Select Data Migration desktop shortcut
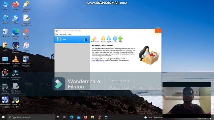The image size is (214, 120). click(x=5, y=89)
